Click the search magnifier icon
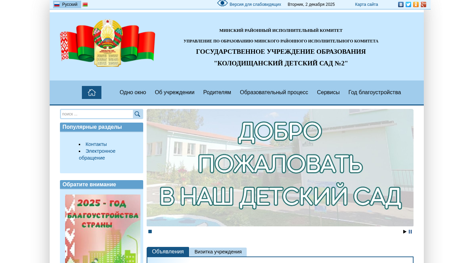Screen dimensions: 468x263 point(137,114)
